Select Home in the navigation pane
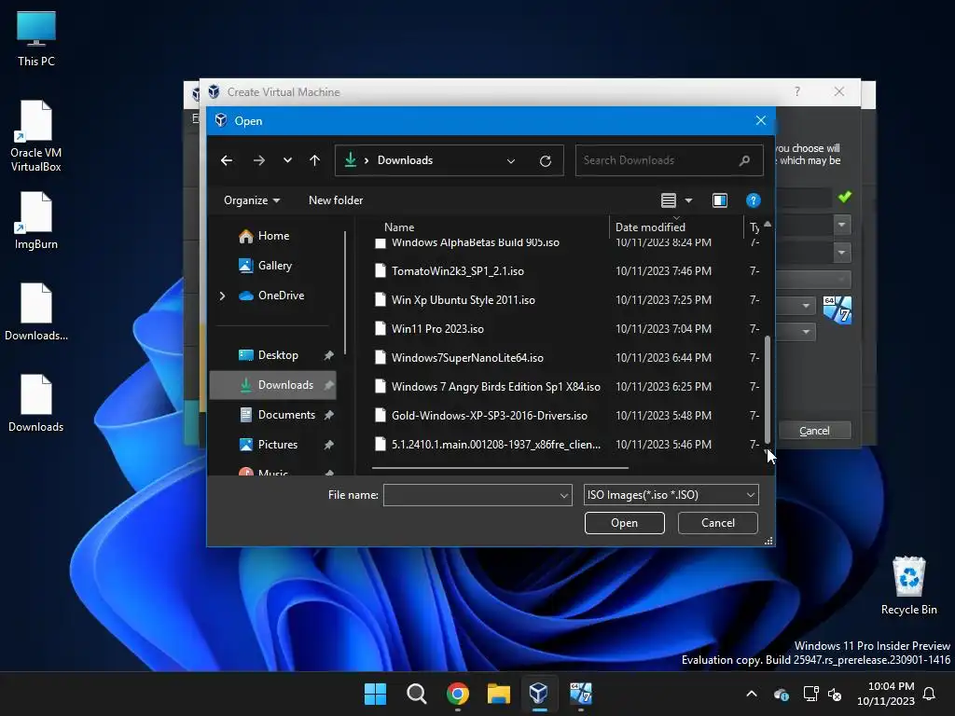 [273, 236]
